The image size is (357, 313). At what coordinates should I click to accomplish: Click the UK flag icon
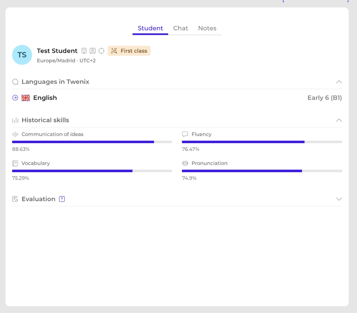pos(26,98)
